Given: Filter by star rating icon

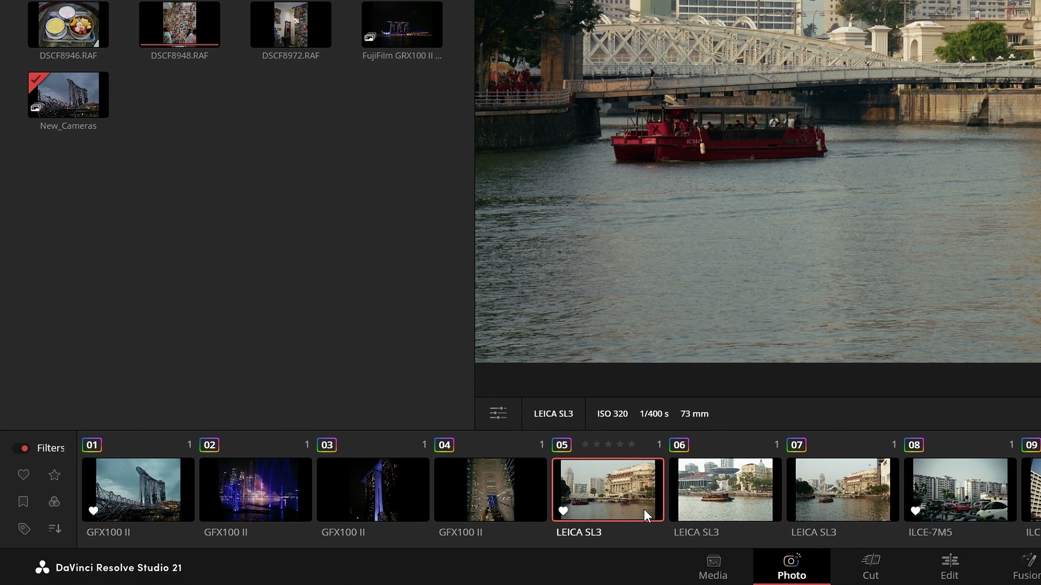Looking at the screenshot, I should tap(54, 475).
